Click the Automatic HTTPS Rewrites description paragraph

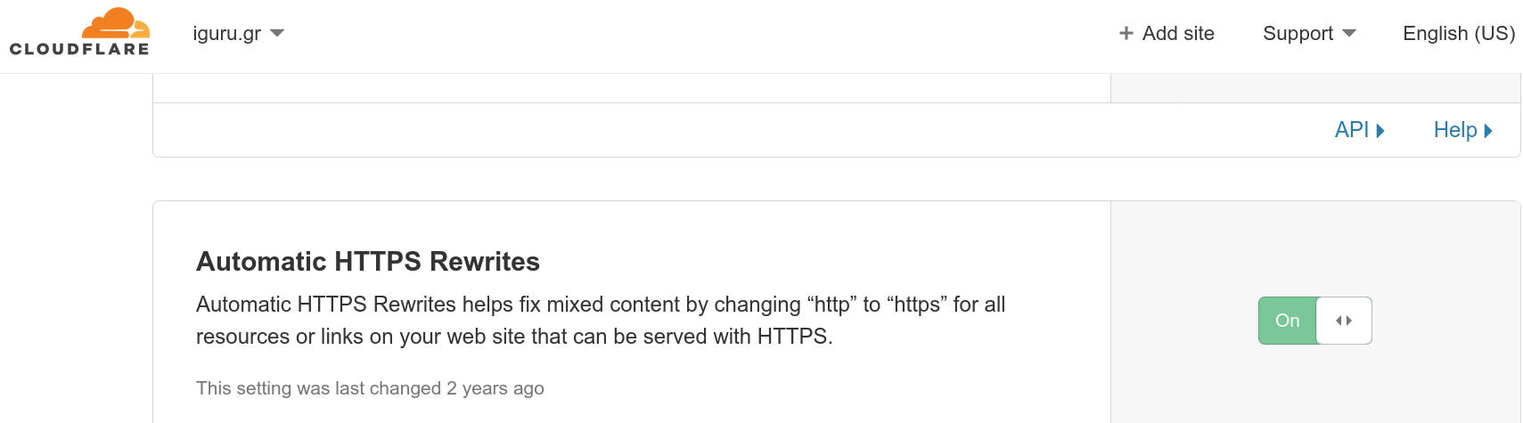pyautogui.click(x=601, y=321)
